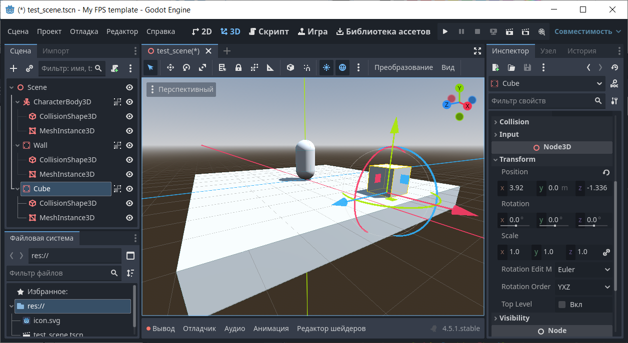This screenshot has height=343, width=628.
Task: Hide the Wall node using eye icon
Action: tap(129, 145)
